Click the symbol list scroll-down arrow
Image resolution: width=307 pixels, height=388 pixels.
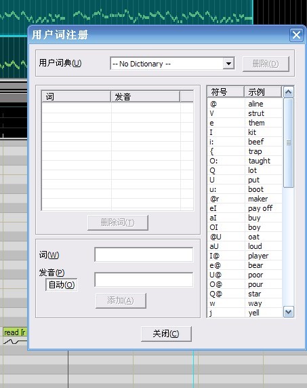(x=288, y=312)
